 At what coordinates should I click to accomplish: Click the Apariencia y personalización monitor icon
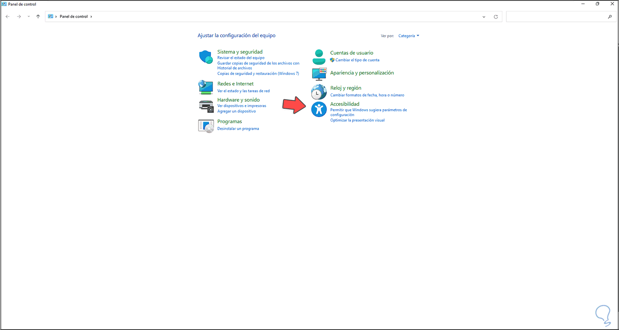pyautogui.click(x=319, y=74)
